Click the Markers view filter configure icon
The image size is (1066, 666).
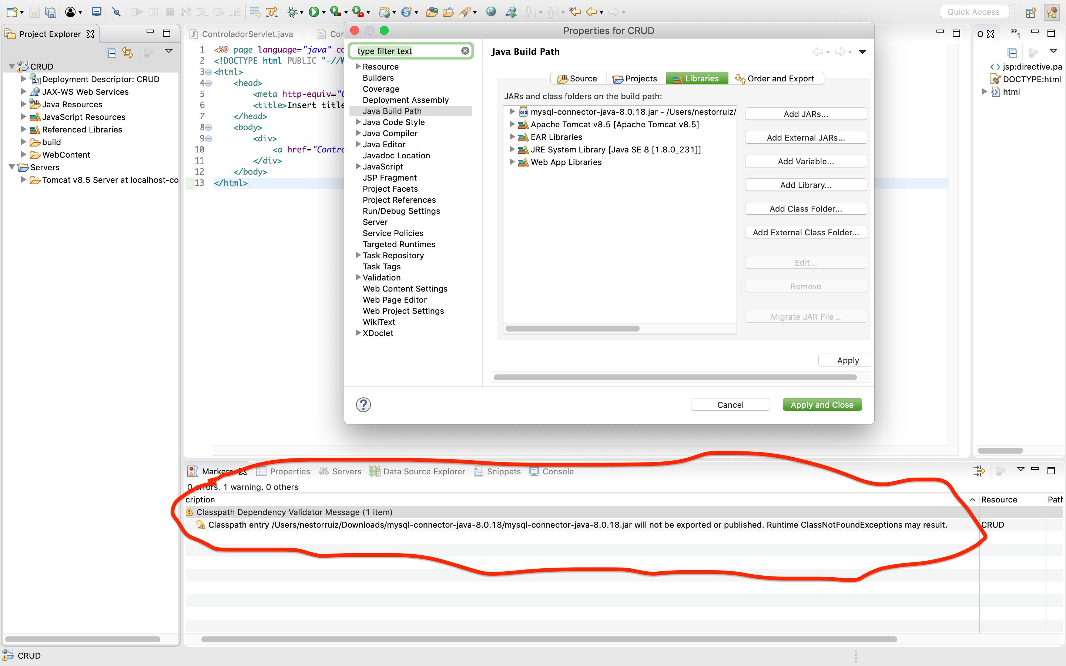tap(979, 471)
